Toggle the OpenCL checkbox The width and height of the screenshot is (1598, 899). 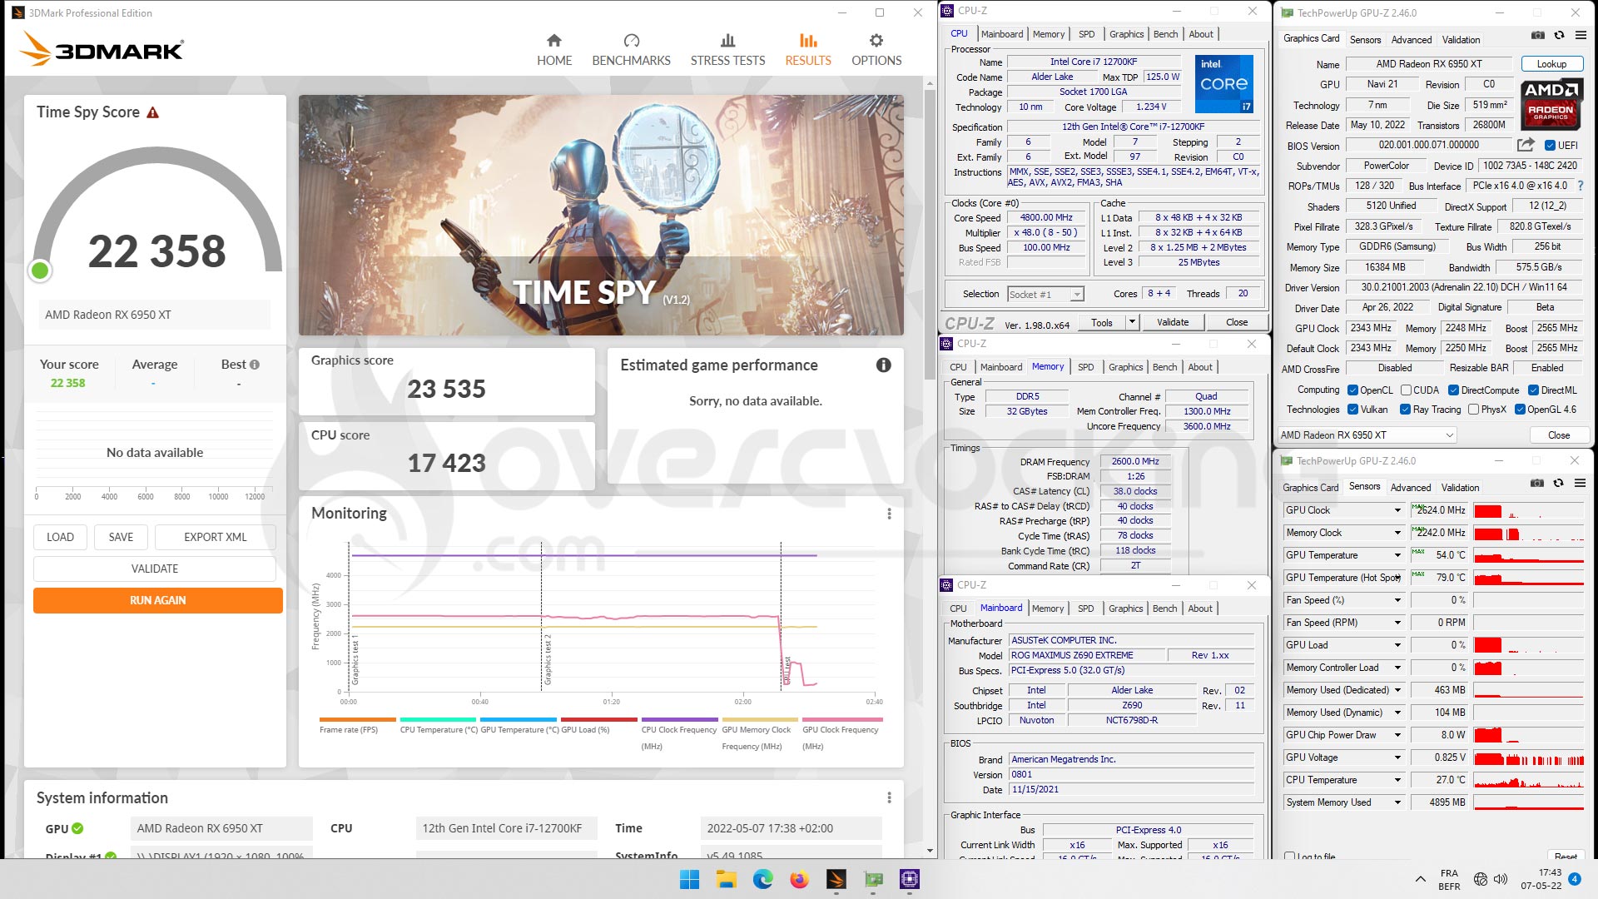(1353, 390)
